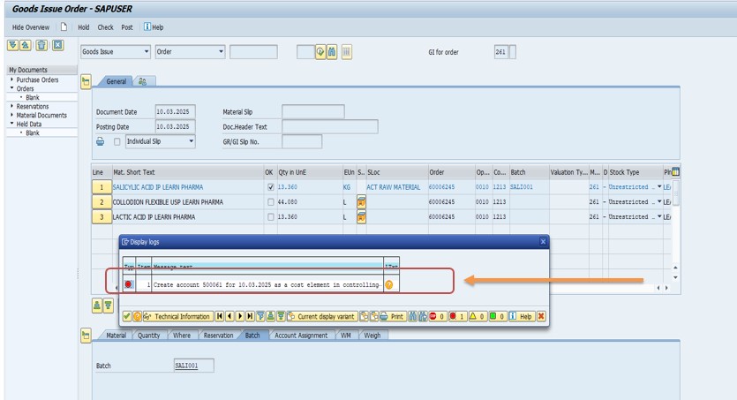
Task: Open stock type dropdown in row 3
Action: pyautogui.click(x=659, y=217)
